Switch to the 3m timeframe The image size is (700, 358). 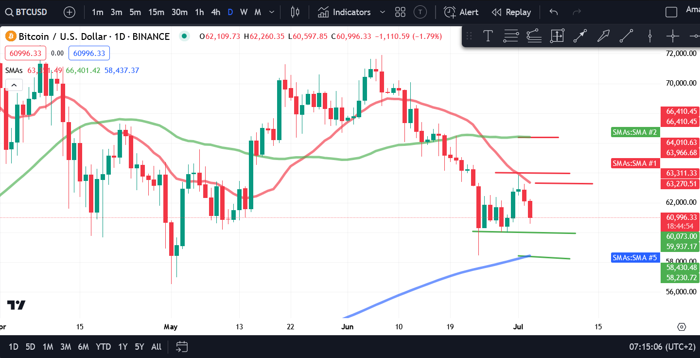pyautogui.click(x=116, y=12)
